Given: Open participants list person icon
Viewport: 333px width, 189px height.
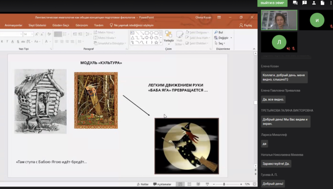Looking at the screenshot, I should pyautogui.click(x=314, y=3).
